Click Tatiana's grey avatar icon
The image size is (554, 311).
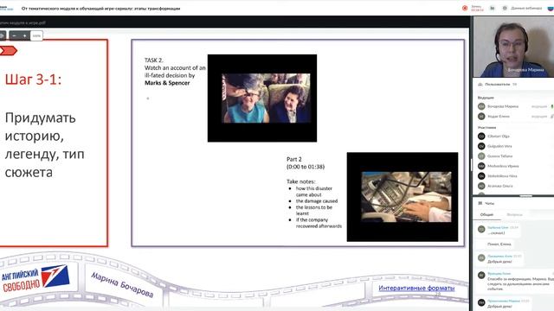pos(481,155)
